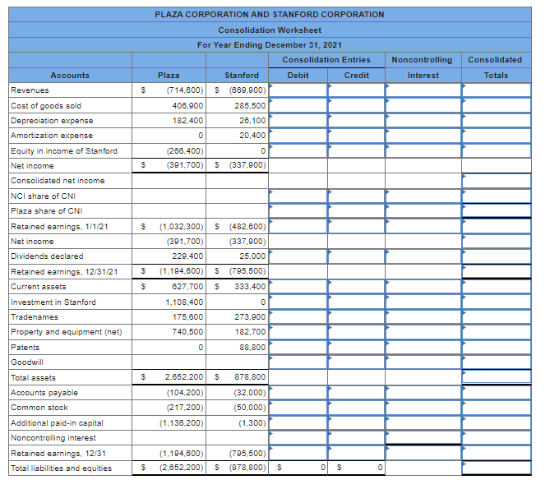
Task: Click the Stanford column header
Action: (242, 75)
